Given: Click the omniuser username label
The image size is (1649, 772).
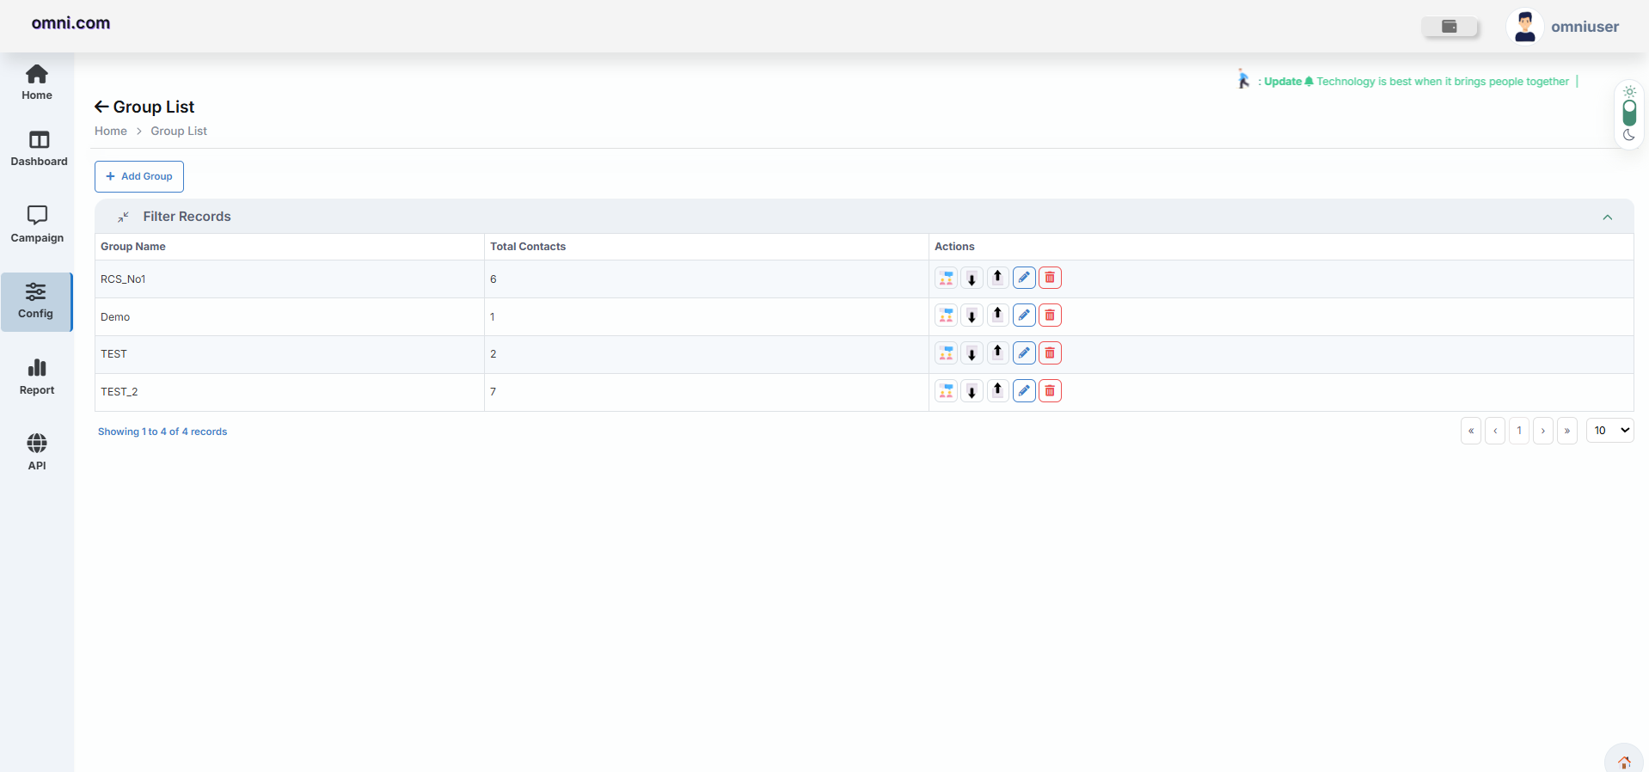Looking at the screenshot, I should pyautogui.click(x=1585, y=27).
